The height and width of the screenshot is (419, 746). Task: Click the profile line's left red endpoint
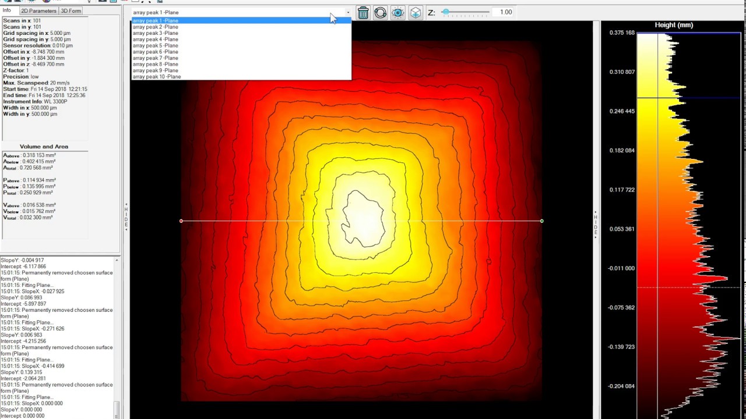point(181,221)
